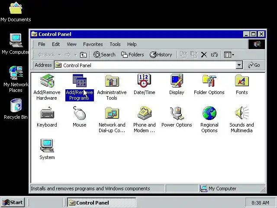
Task: Minimize the Control Panel window
Action: [246, 34]
